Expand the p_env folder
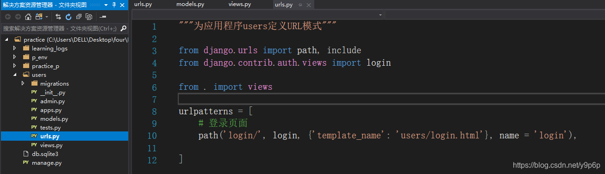Viewport: 605px width, 174px height. pyautogui.click(x=15, y=57)
